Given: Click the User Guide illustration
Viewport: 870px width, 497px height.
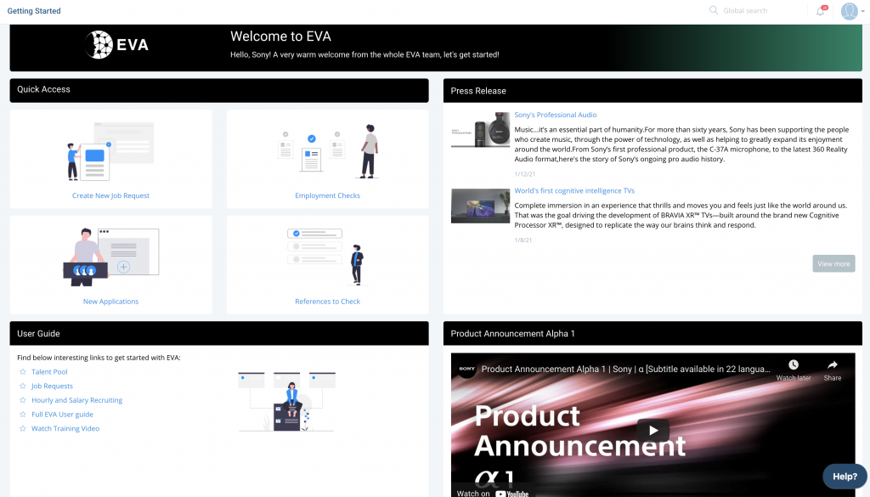Looking at the screenshot, I should coord(286,402).
